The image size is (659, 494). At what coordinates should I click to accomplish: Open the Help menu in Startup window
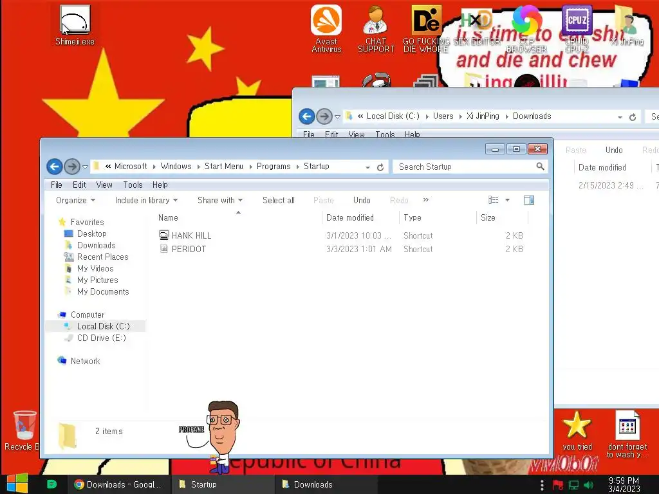pyautogui.click(x=160, y=185)
